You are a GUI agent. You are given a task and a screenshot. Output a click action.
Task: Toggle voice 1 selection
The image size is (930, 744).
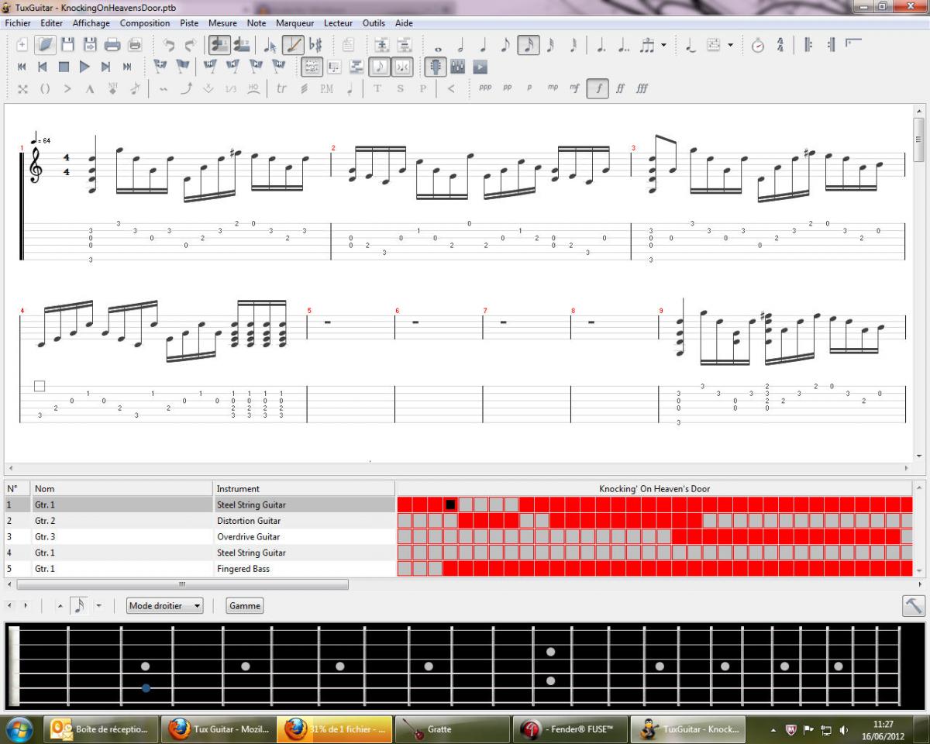[219, 45]
